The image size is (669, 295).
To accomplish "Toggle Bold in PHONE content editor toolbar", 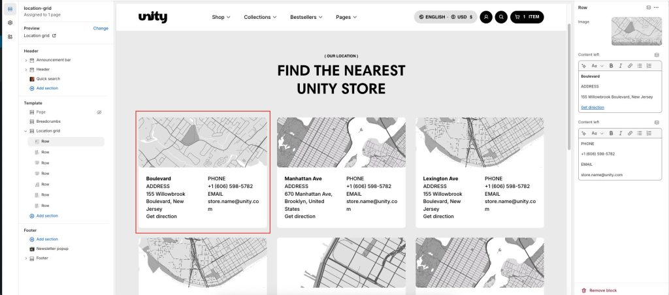I will point(611,133).
